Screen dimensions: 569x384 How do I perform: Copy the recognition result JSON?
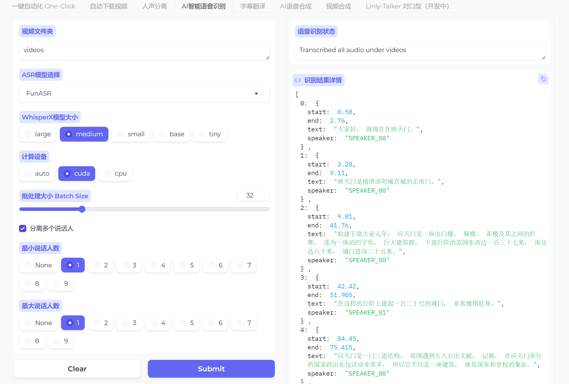click(543, 79)
